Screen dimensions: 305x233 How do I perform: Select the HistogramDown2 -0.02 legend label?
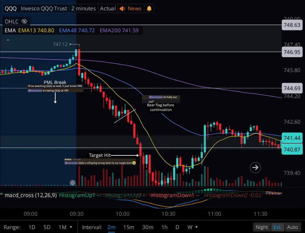[233, 195]
